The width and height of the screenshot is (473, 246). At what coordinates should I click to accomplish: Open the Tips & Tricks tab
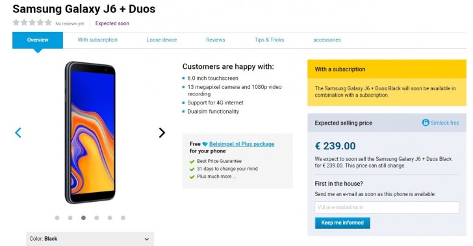pyautogui.click(x=269, y=40)
